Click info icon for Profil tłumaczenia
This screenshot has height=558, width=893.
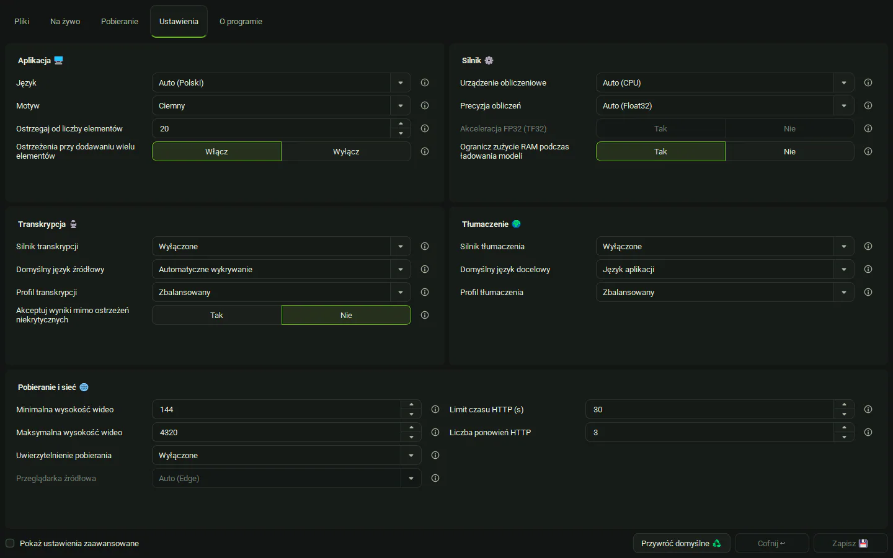coord(868,292)
